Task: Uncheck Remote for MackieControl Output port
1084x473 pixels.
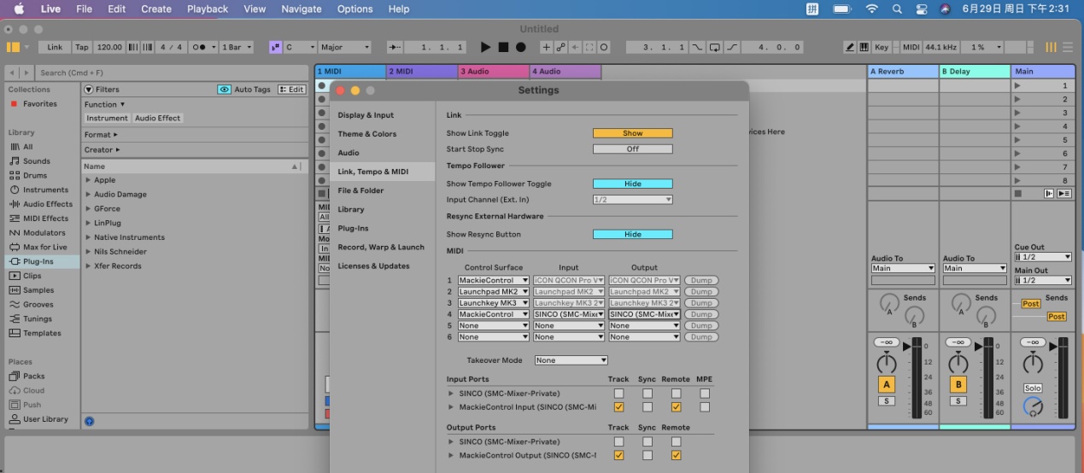Action: (676, 455)
